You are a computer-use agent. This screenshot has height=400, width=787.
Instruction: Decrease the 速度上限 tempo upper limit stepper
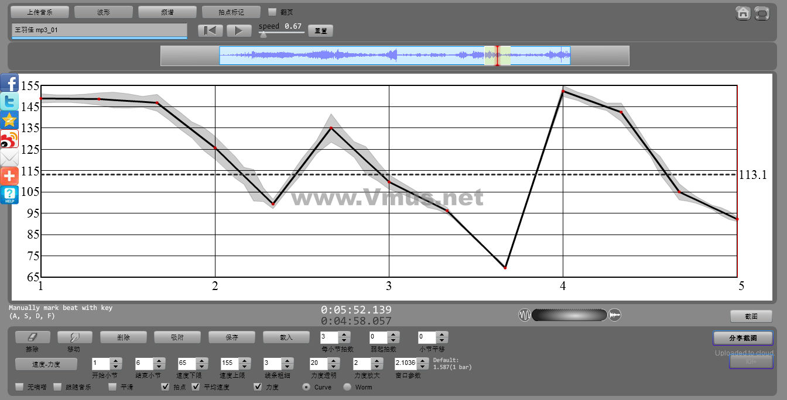[245, 366]
